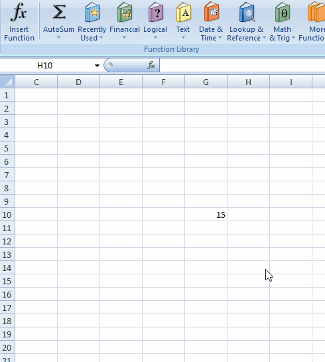The height and width of the screenshot is (362, 325).
Task: Select column G header
Action: pos(206,82)
